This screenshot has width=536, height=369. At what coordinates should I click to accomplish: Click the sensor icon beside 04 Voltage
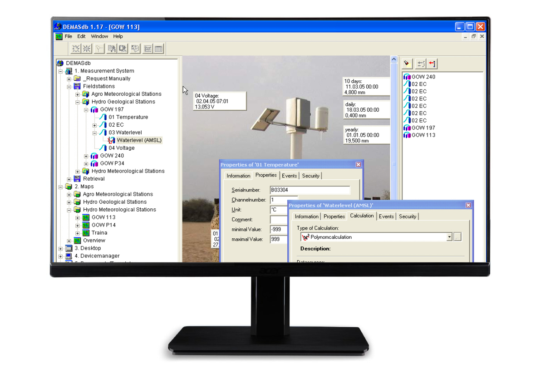(103, 148)
